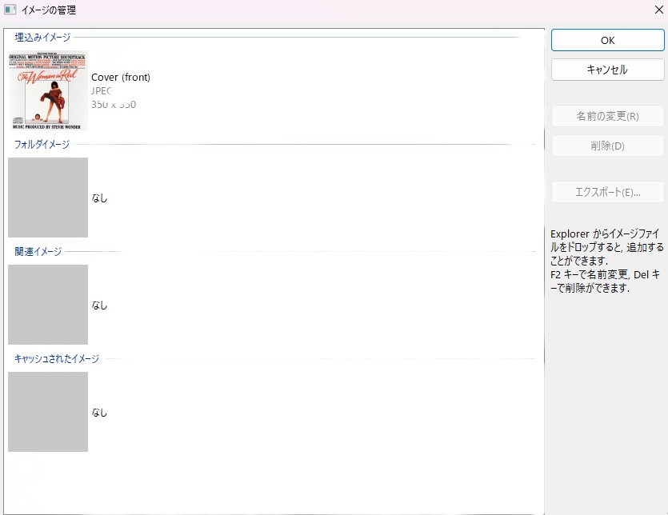This screenshot has width=668, height=515.
Task: Click the album cover thumbnail under 埋込みイメージ
Action: click(48, 90)
